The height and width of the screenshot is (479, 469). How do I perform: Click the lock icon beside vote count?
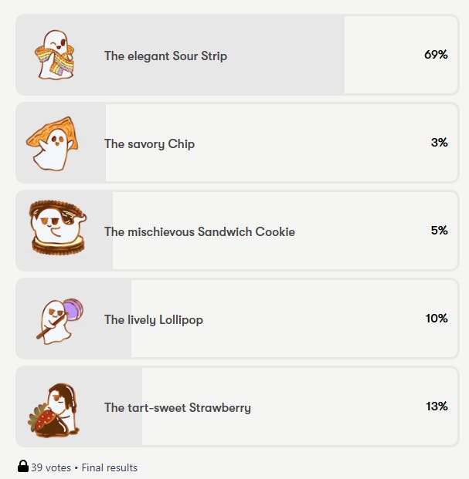click(23, 467)
